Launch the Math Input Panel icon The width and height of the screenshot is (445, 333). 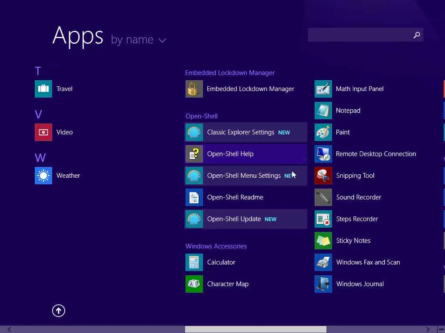click(323, 88)
